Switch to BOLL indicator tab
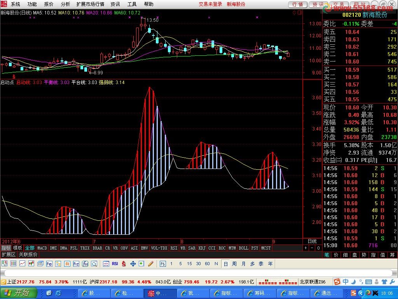Viewport: 398px width, 299px height. 243,248
